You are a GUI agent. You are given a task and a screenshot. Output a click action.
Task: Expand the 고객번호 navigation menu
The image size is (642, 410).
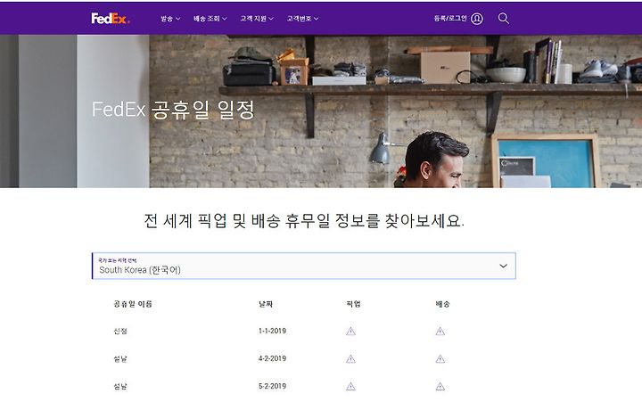point(302,19)
